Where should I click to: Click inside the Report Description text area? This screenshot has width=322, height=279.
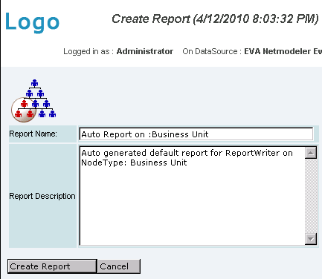[192, 196]
